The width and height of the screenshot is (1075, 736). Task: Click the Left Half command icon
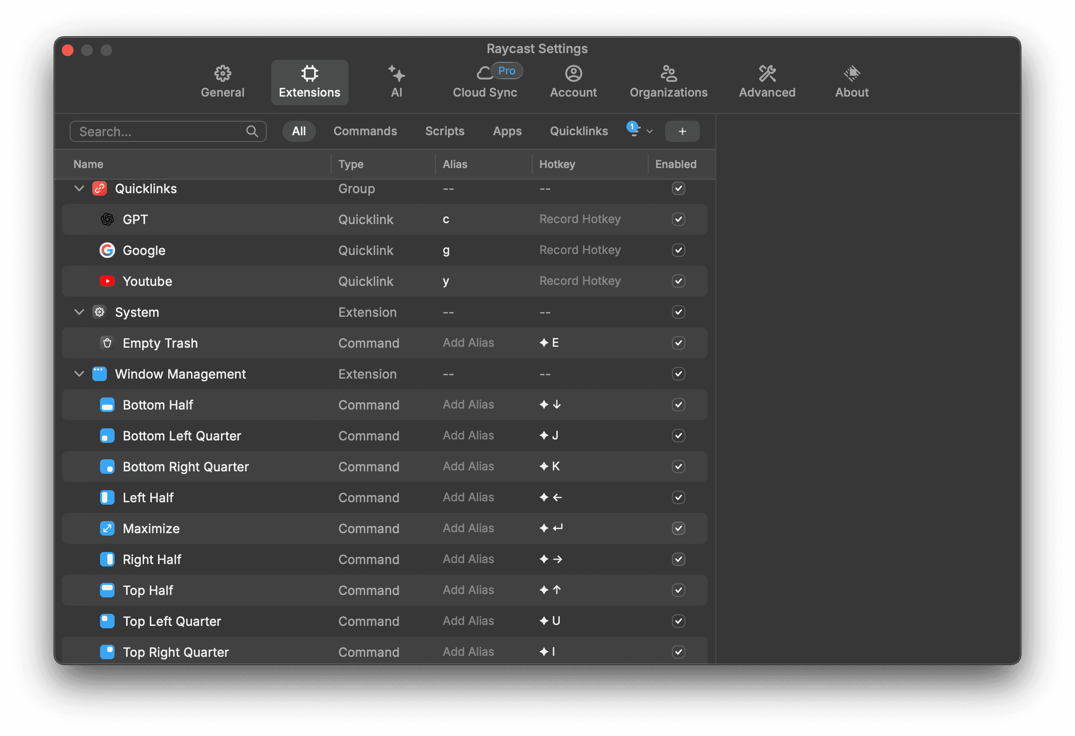[107, 497]
